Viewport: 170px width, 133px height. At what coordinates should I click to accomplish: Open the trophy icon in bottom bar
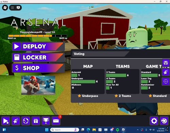pyautogui.click(x=46, y=121)
